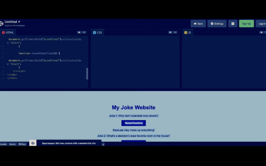Open the Settings button
The width and height of the screenshot is (266, 166).
click(x=217, y=23)
